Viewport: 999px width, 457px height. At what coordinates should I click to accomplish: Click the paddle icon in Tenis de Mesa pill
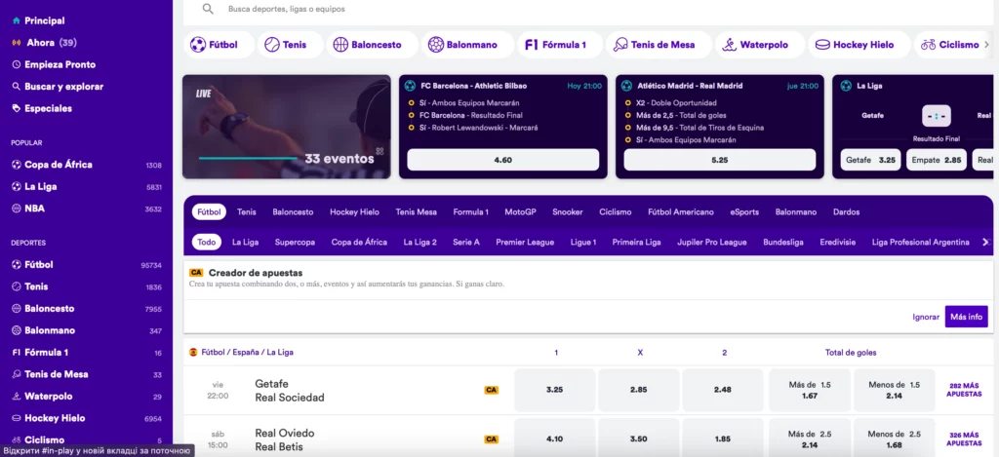(620, 45)
